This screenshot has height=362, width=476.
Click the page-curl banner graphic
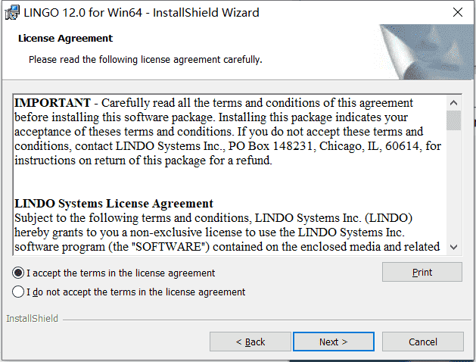426,52
